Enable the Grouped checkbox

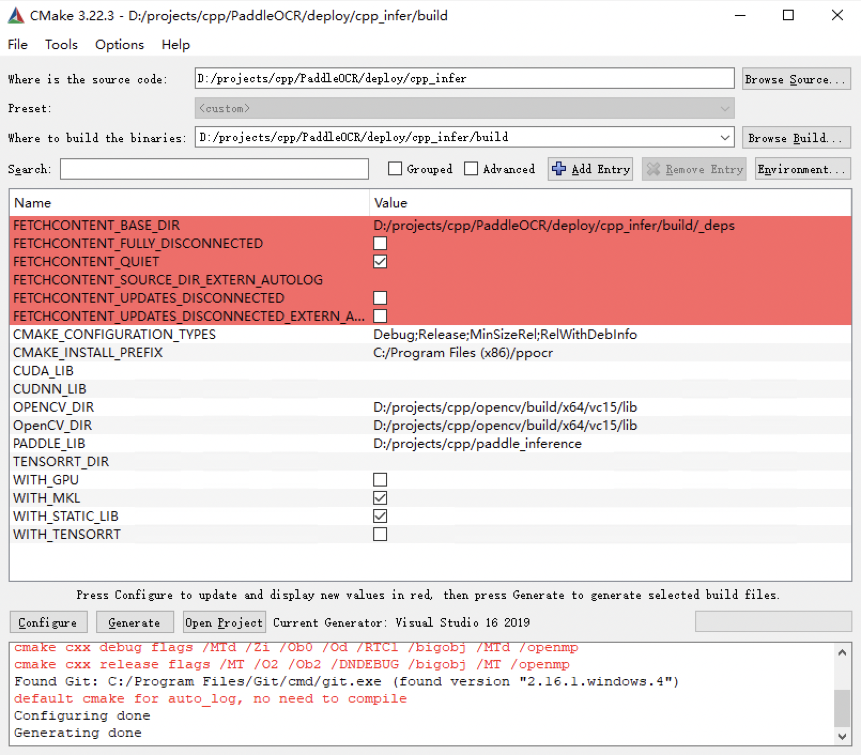[x=395, y=169]
